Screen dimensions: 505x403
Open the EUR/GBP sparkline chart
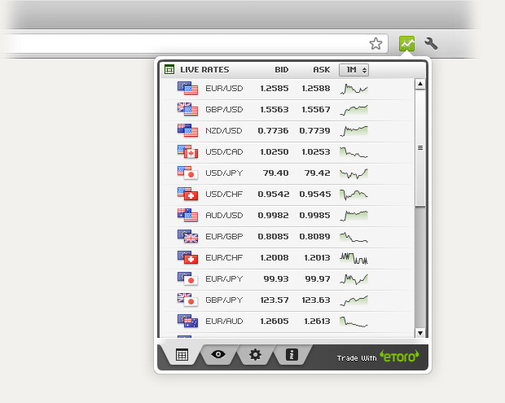(x=353, y=237)
